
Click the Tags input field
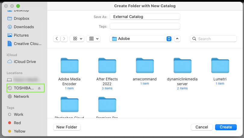145,26
